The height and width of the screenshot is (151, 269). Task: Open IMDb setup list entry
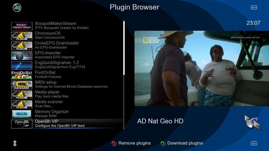[67, 84]
